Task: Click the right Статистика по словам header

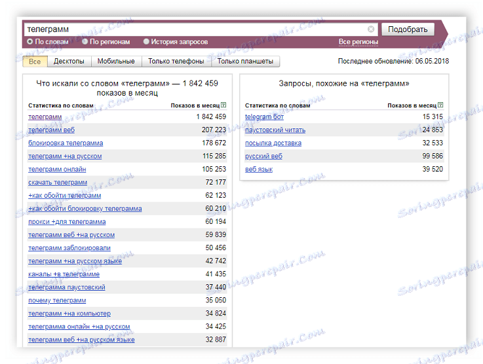Action: [277, 105]
